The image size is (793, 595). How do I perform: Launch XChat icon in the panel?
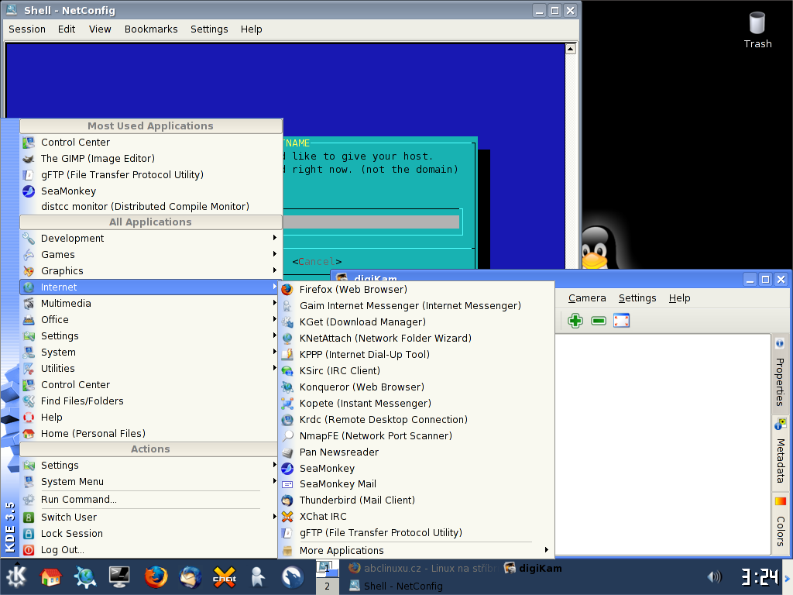coord(225,576)
